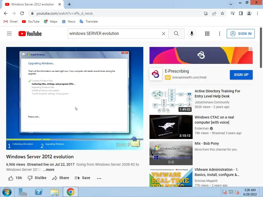Open YouTube settings three-dot menu
Screen dimensions: 263x197
[219, 34]
